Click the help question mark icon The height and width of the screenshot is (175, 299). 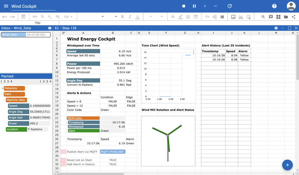tap(274, 6)
